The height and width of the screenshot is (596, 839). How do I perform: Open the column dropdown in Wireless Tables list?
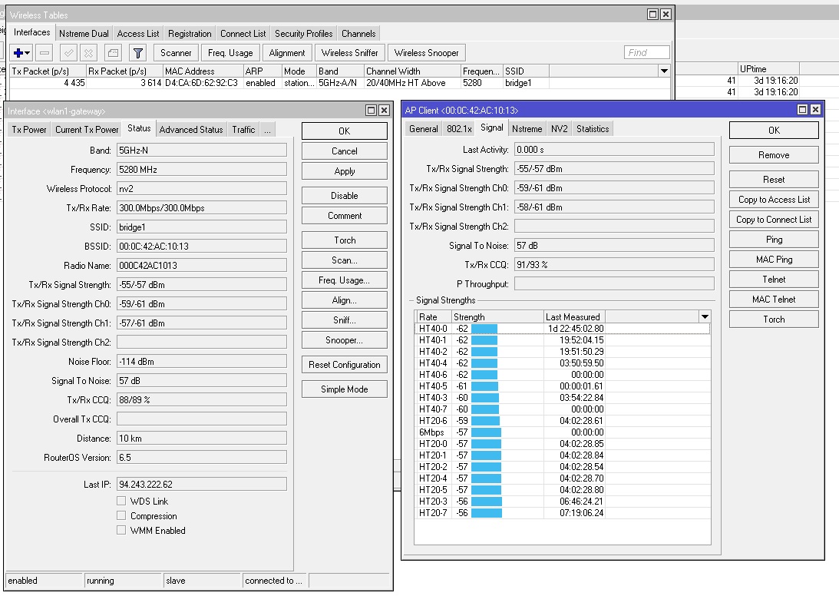664,71
